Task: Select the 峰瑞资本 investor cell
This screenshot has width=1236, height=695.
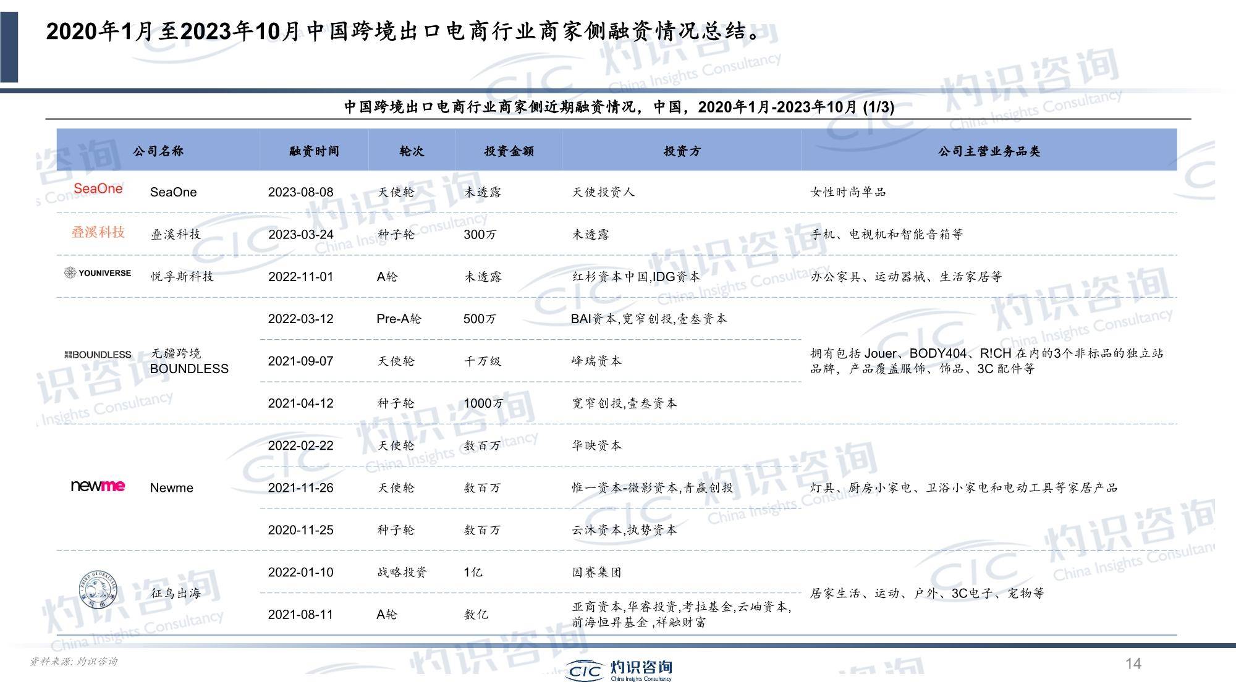Action: 596,361
